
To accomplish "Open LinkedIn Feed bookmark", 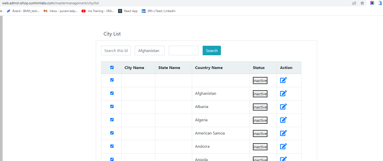I will pyautogui.click(x=159, y=11).
